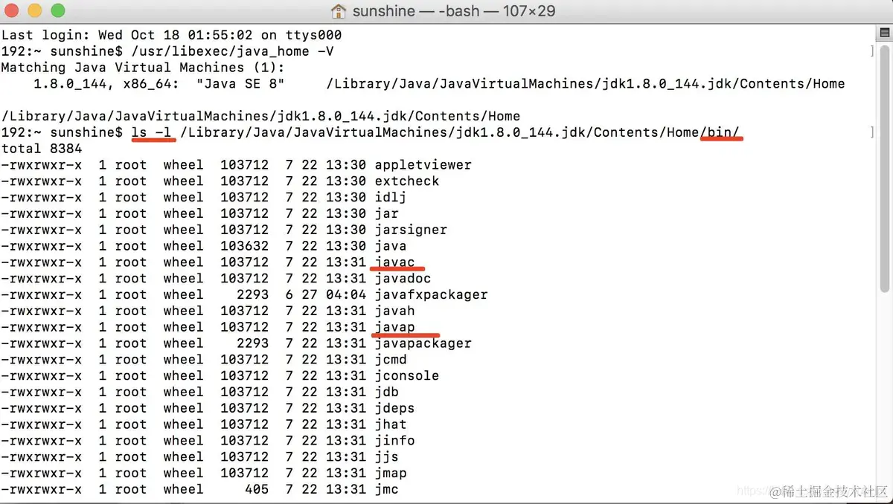Click the '/bin/' end of the ls path
893x504 pixels.
pos(720,132)
